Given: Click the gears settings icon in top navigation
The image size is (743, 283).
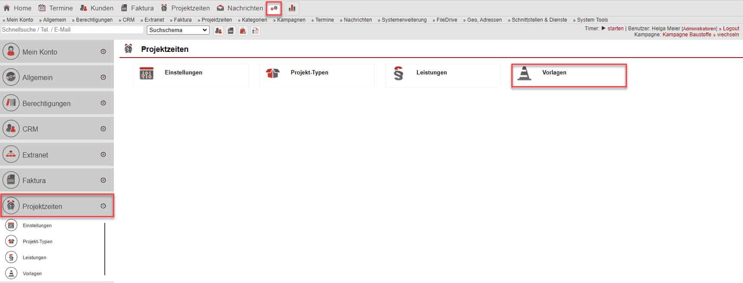Looking at the screenshot, I should click(x=274, y=8).
